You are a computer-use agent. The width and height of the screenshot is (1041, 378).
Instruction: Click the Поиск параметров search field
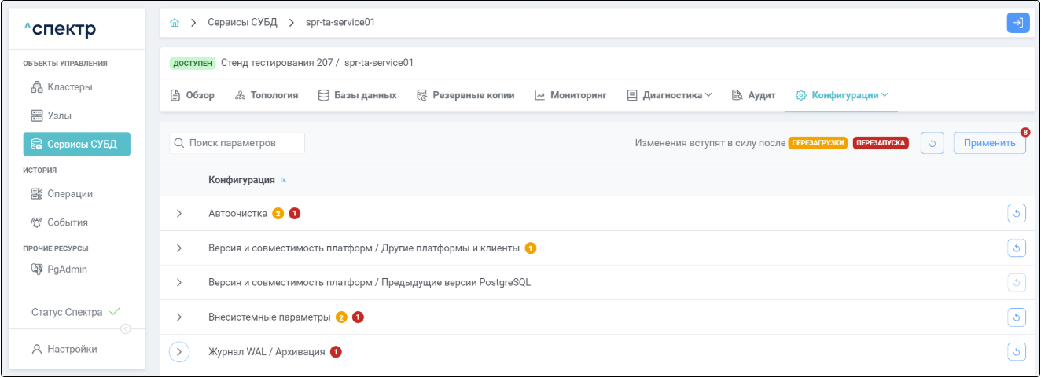237,143
